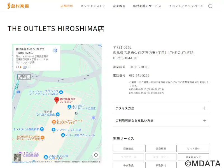This screenshot has width=224, height=168.
Task: Click ねこねこチーズケーキ restaurant marker
Action: pyautogui.click(x=54, y=122)
